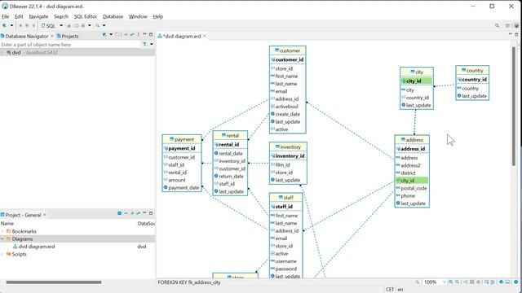Expand the Bookmarks folder
The image size is (522, 293).
tap(2, 231)
